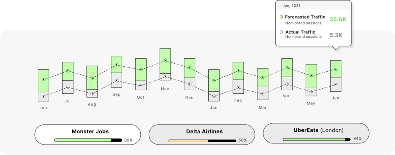Screen dimensions: 395x155
Task: Click the September actual traffic point
Action: [x=116, y=81]
